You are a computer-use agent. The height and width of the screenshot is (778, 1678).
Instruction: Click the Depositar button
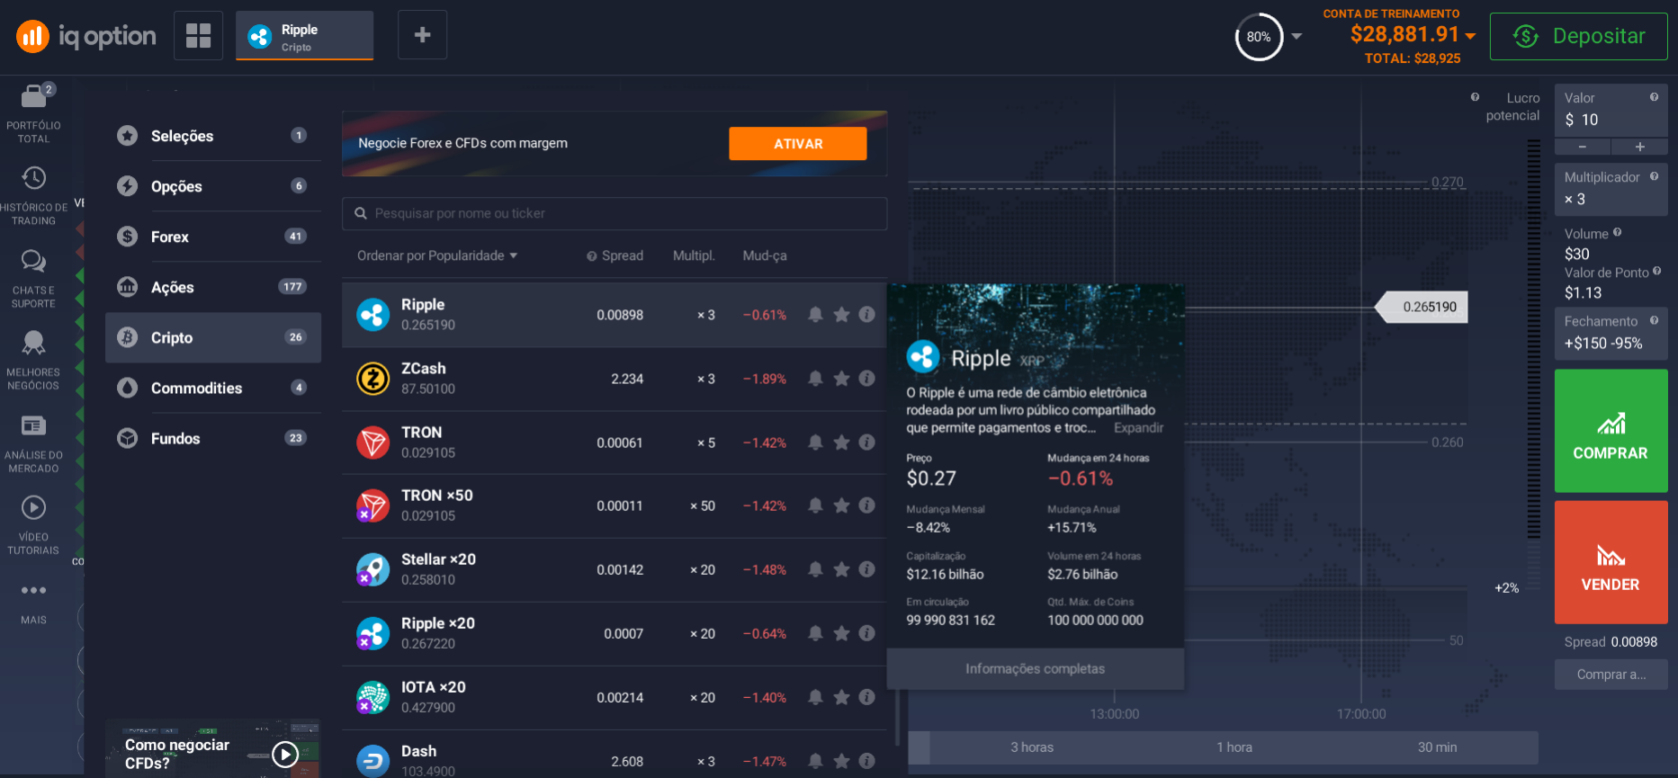point(1578,36)
